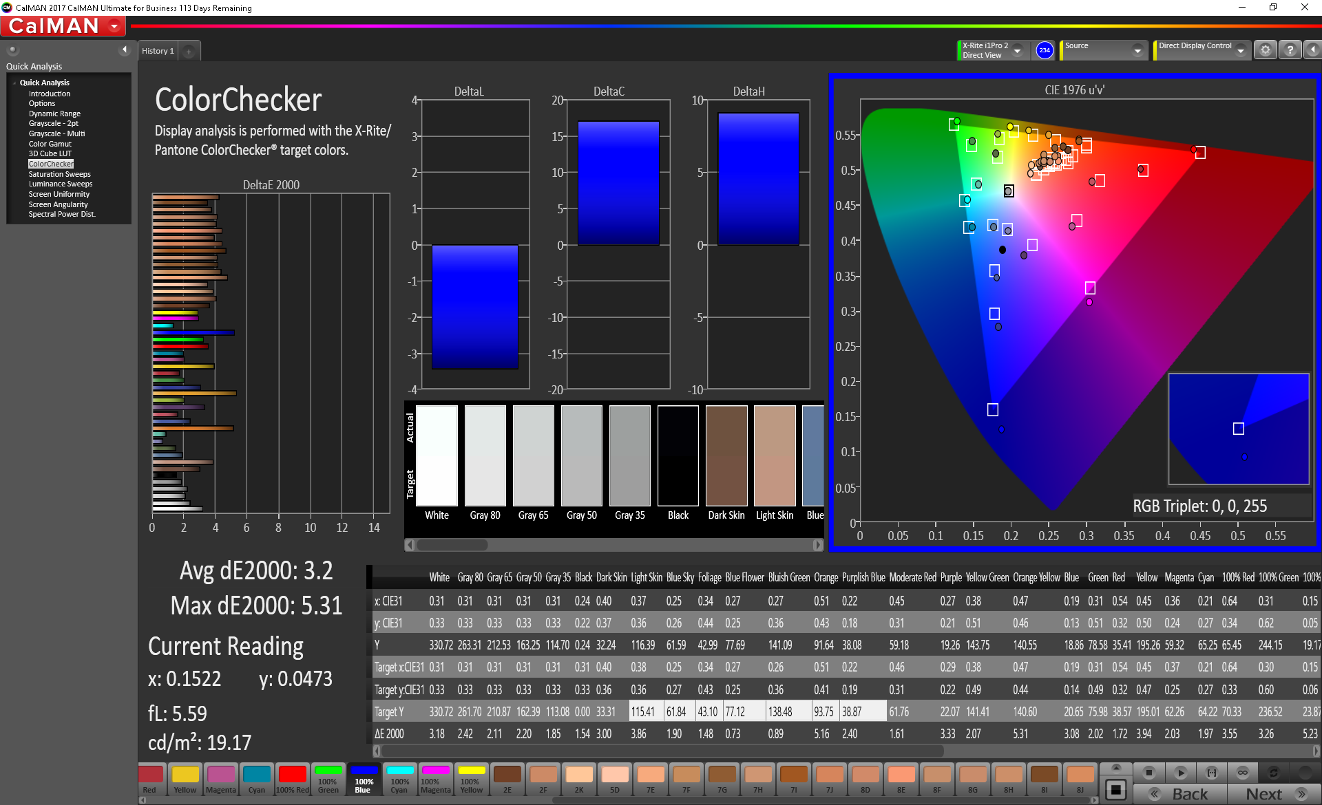Switch to the History 1 tab

coord(158,51)
